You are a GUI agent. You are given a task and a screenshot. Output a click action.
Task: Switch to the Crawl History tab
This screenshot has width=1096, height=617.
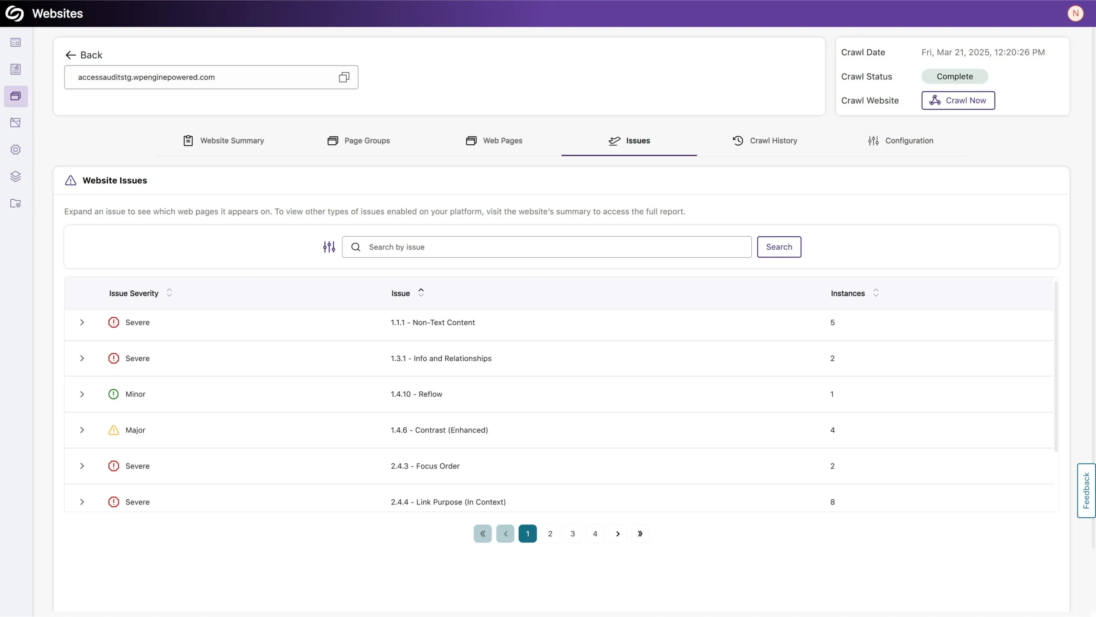pyautogui.click(x=765, y=140)
